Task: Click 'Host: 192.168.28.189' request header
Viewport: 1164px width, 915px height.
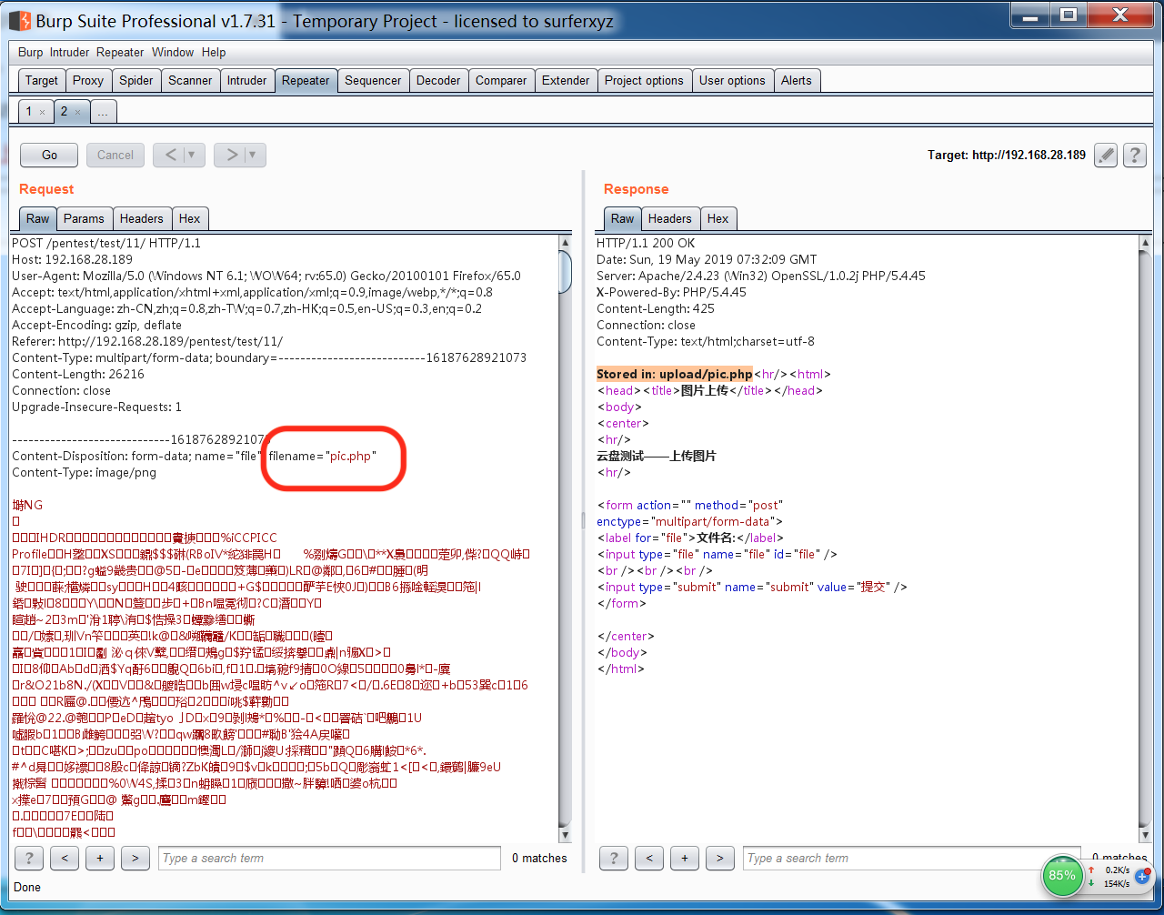Action: [x=72, y=259]
